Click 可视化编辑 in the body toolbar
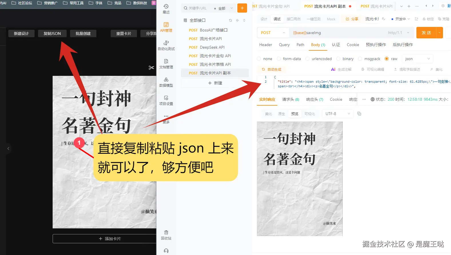The image size is (451, 255). (373, 69)
